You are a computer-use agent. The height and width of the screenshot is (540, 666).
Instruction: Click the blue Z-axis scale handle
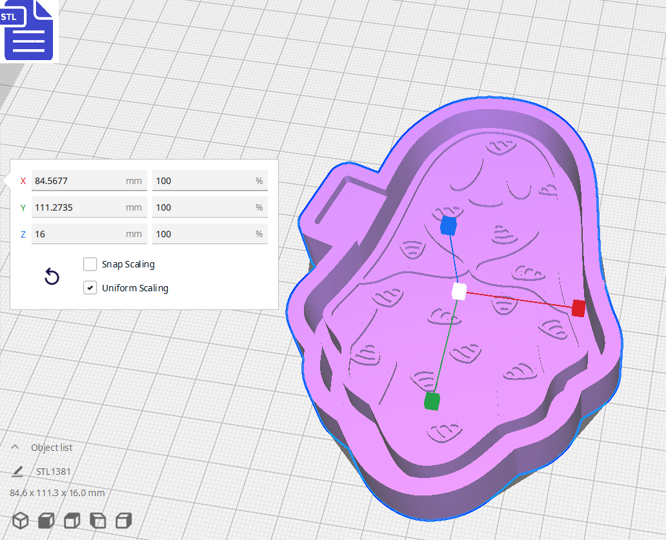pyautogui.click(x=449, y=226)
